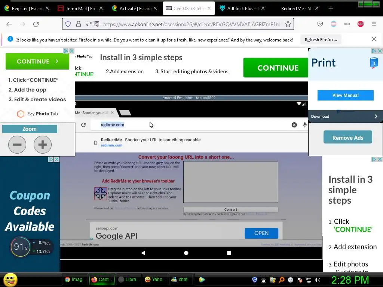Click the Remove Ads button
This screenshot has width=383, height=287.
[x=348, y=138]
